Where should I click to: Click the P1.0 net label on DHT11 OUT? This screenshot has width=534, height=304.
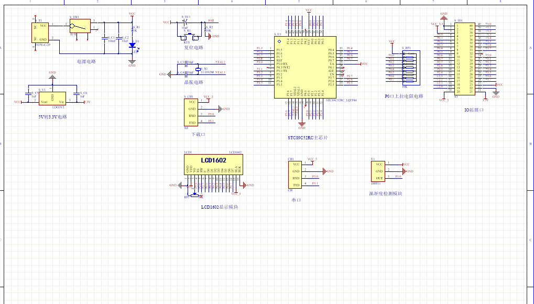[x=398, y=177]
